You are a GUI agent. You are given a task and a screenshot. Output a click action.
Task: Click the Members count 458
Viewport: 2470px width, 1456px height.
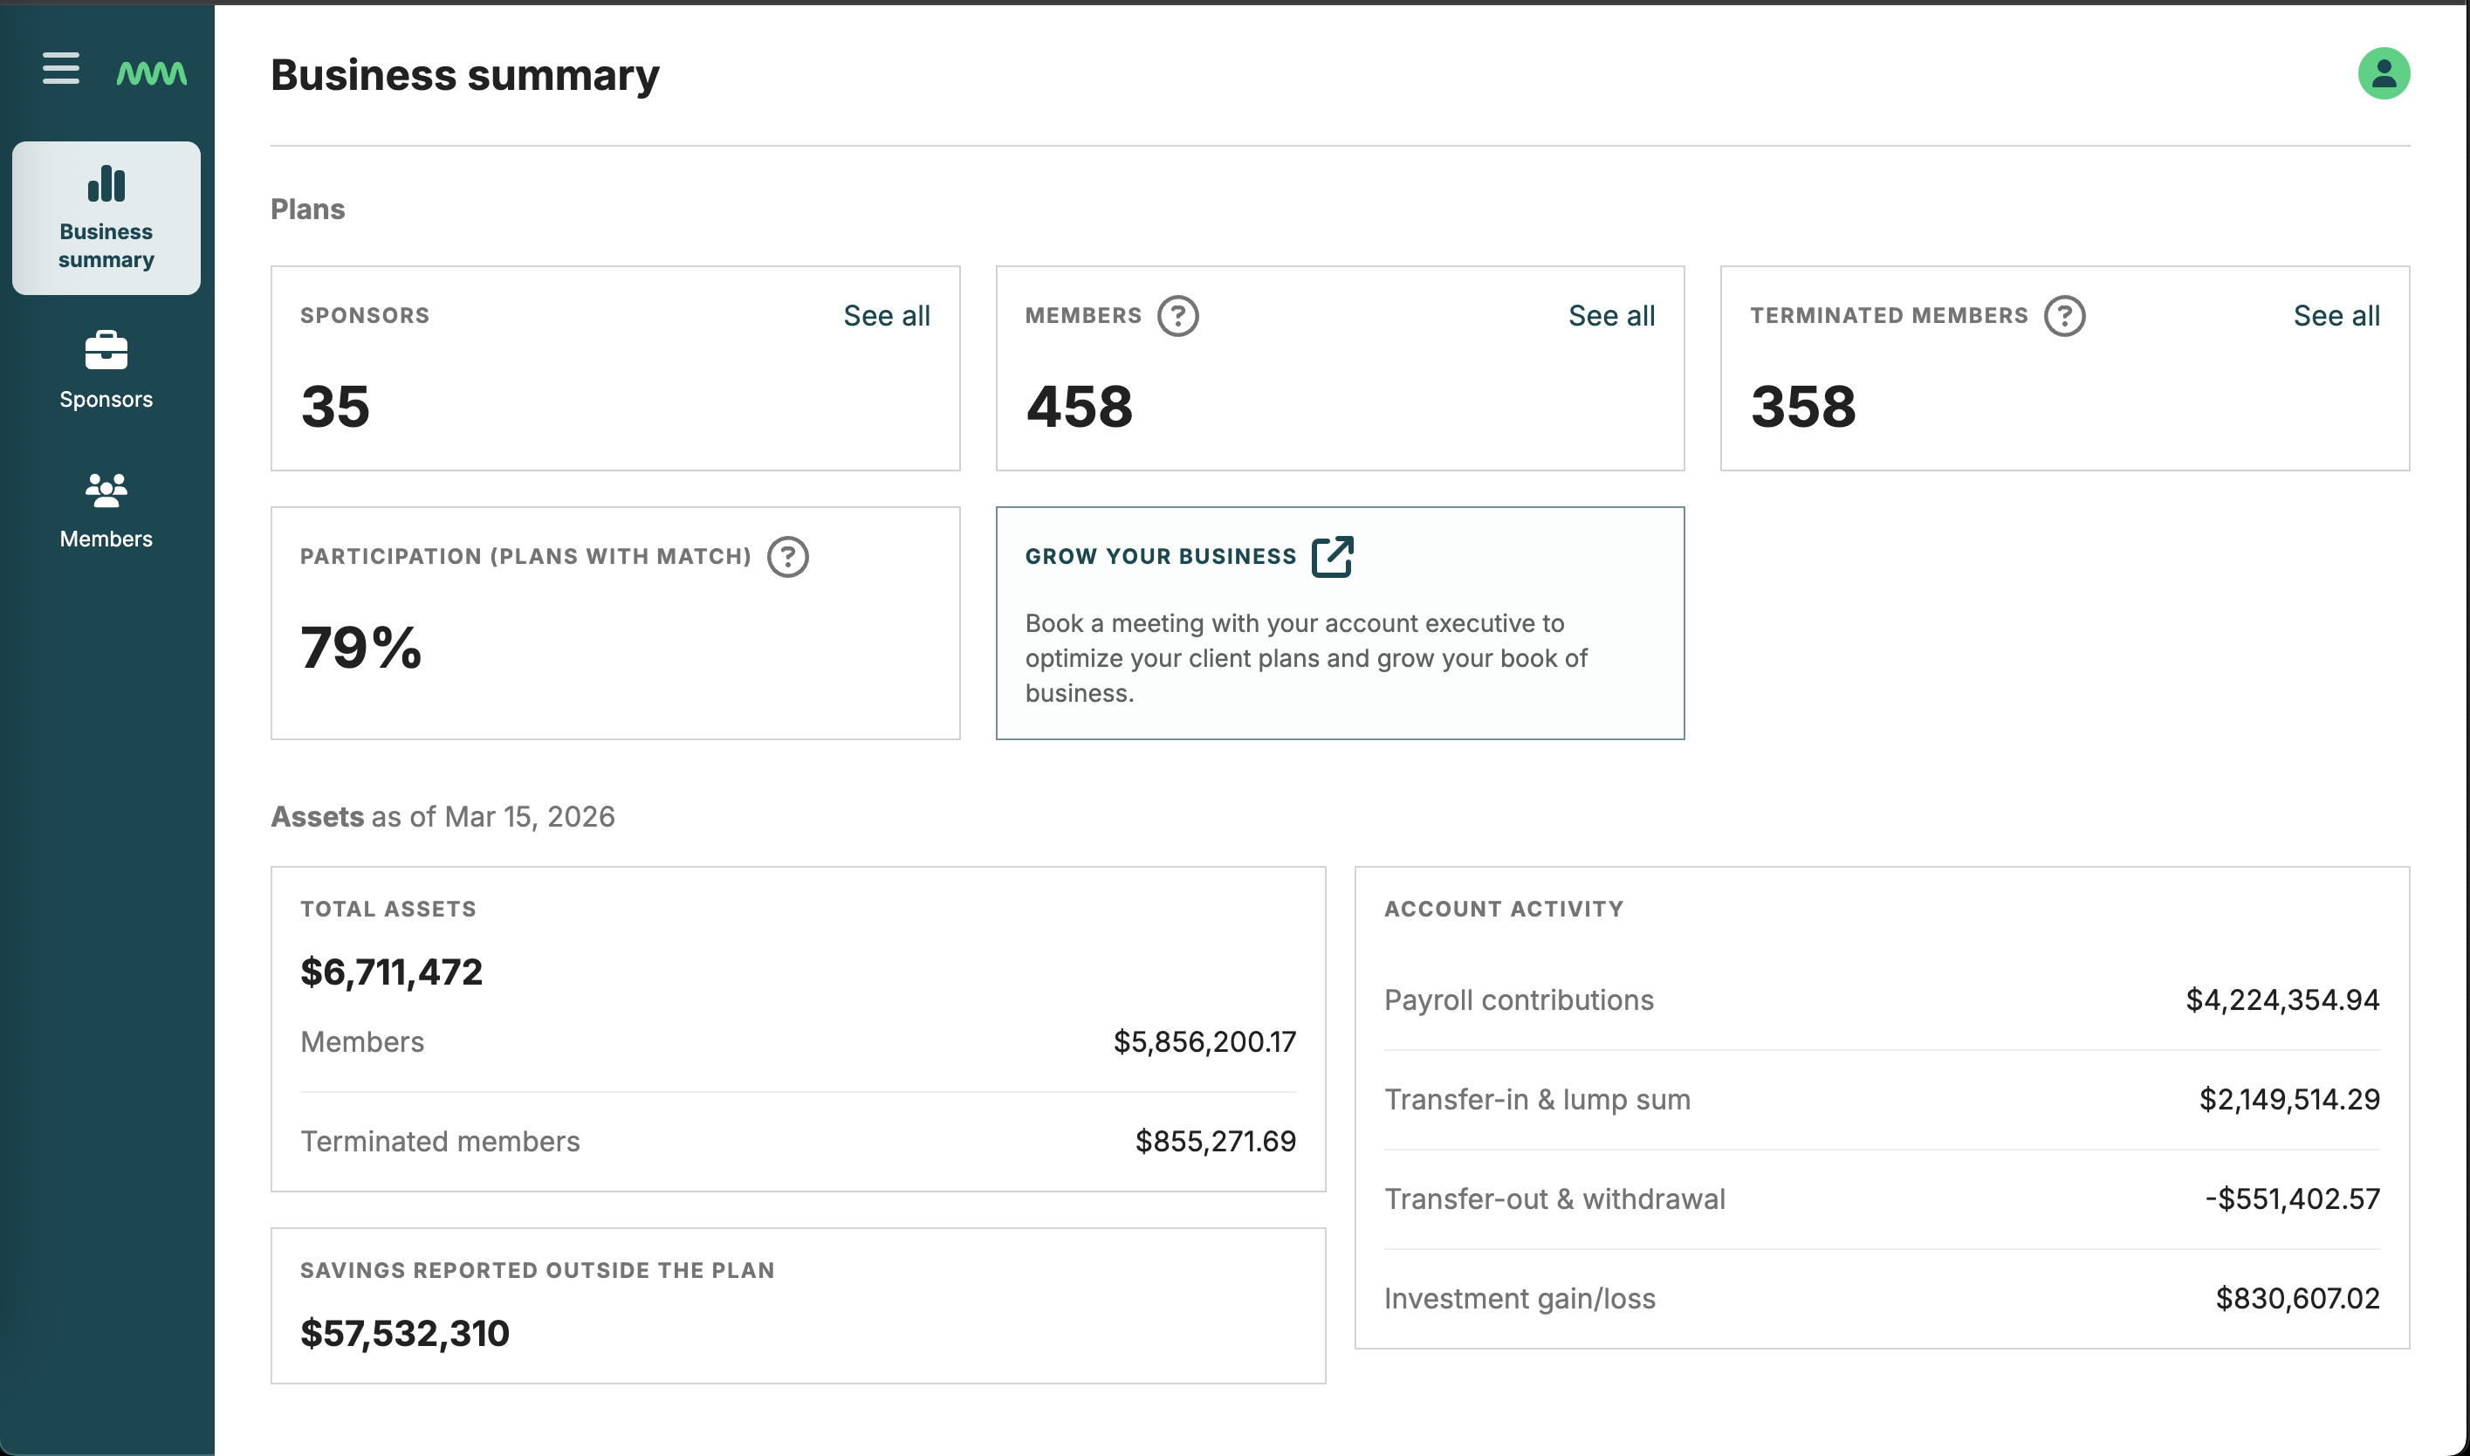pyautogui.click(x=1079, y=406)
